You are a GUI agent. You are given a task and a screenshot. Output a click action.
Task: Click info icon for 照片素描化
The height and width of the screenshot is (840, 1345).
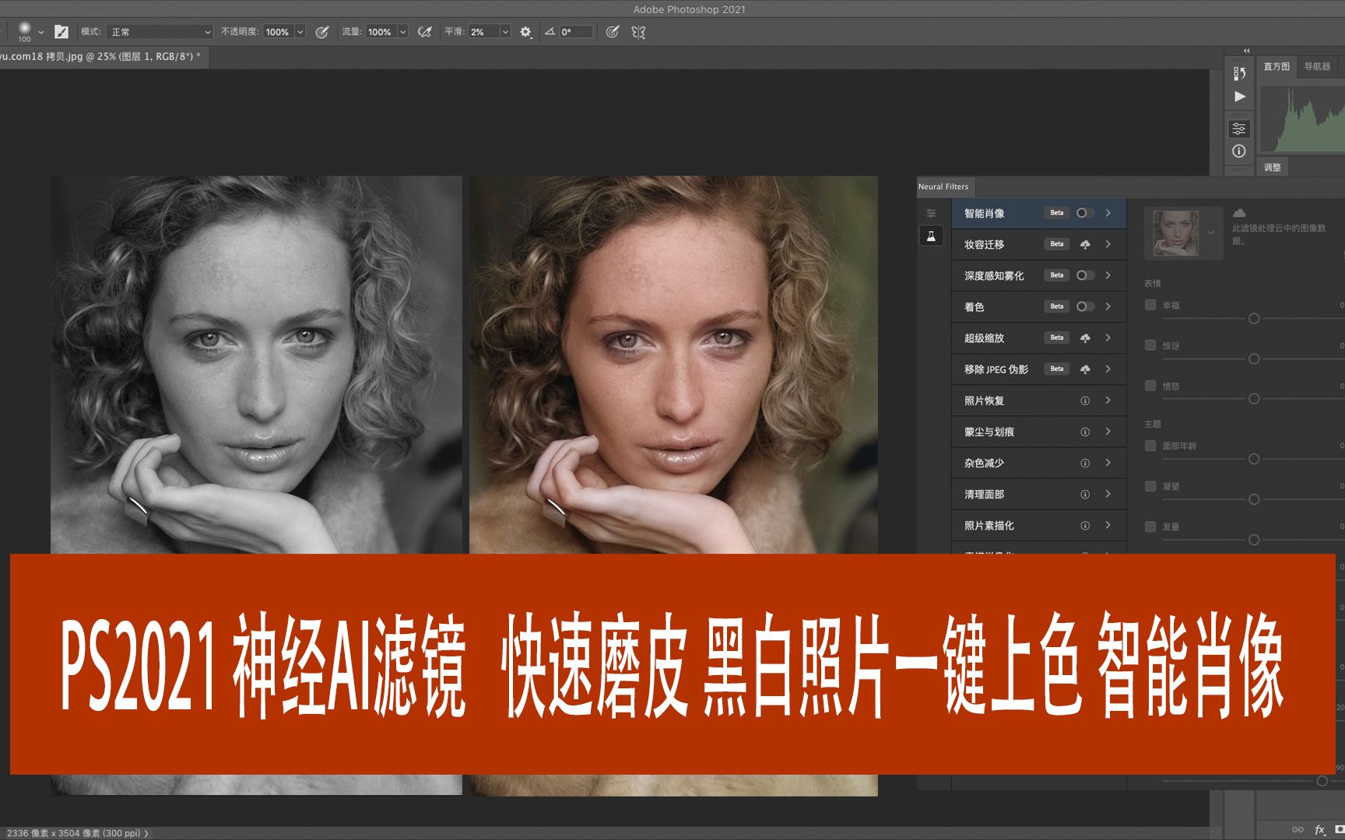coord(1085,526)
